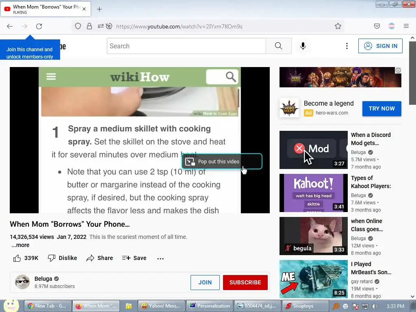Click the SIGN IN button

(x=380, y=46)
